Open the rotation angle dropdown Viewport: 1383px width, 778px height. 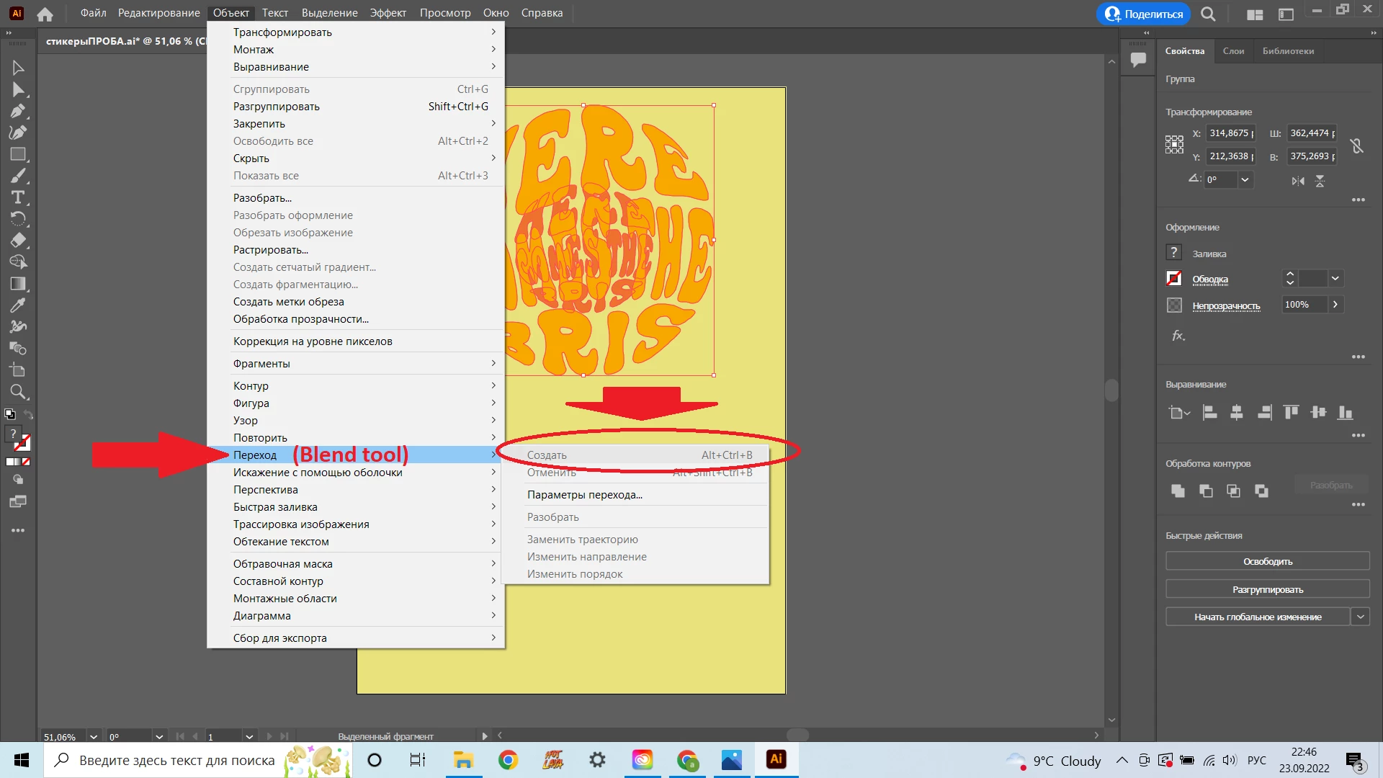click(x=1245, y=179)
